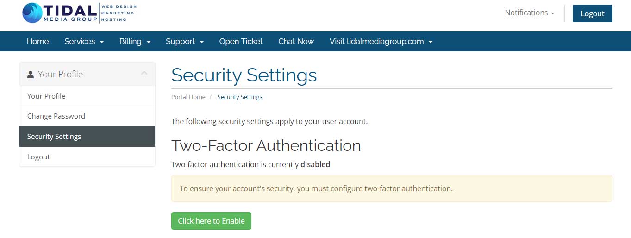Viewport: 631px width, 238px height.
Task: Click the user icon beside Your Profile
Action: pos(31,75)
